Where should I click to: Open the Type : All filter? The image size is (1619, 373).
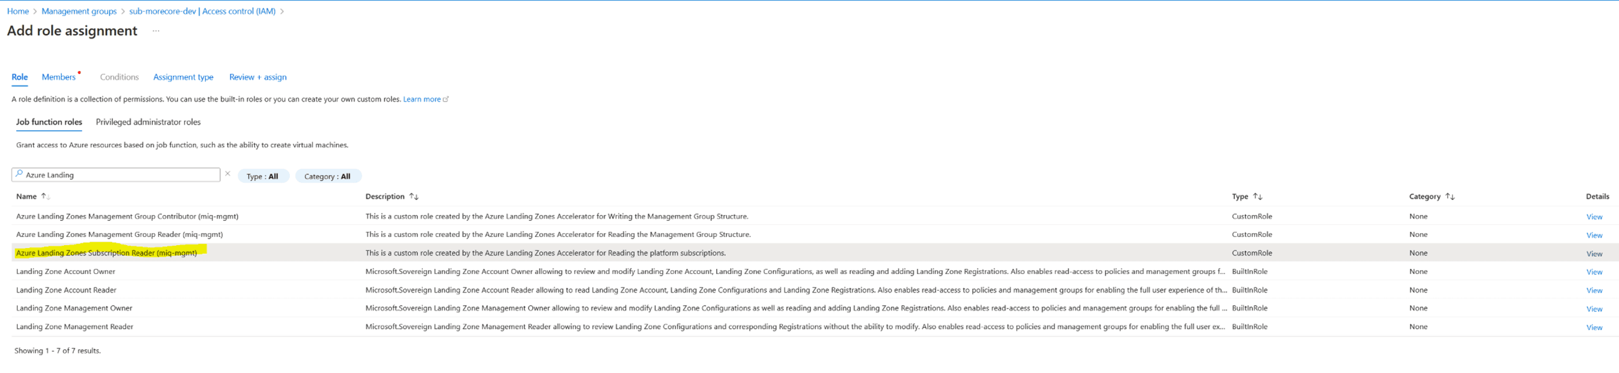[x=263, y=176]
